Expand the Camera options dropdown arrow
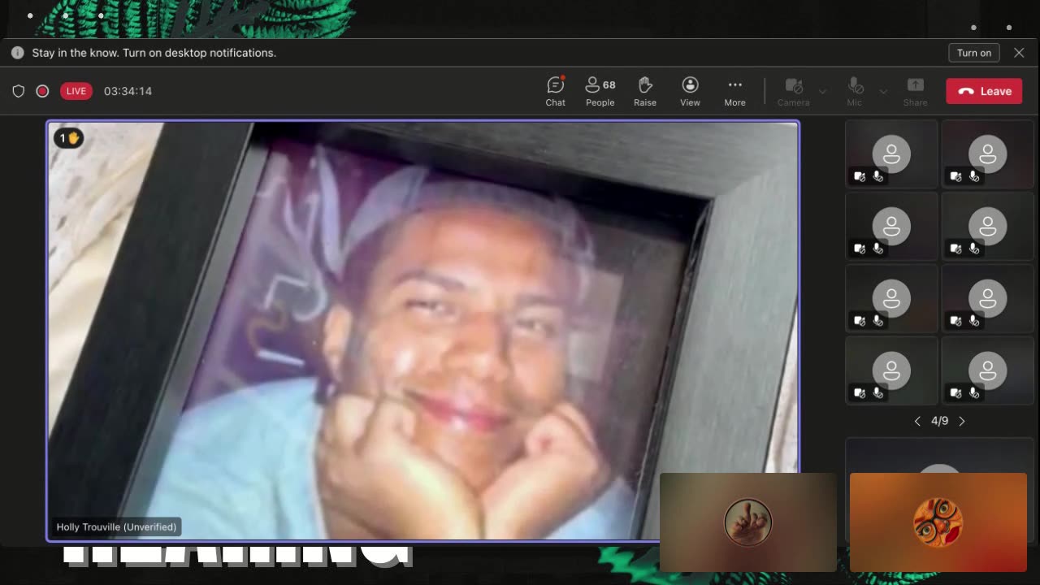 pyautogui.click(x=822, y=91)
